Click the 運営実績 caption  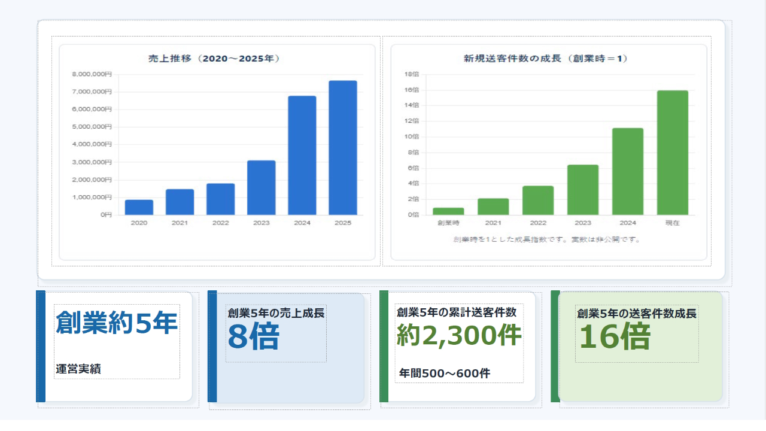[x=78, y=369]
